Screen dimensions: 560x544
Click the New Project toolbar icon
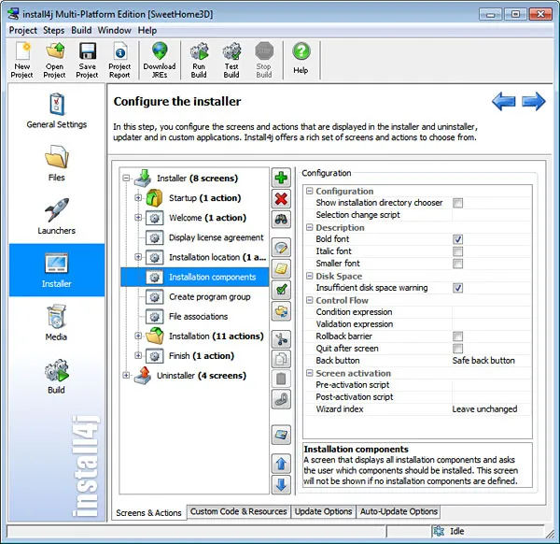click(22, 60)
